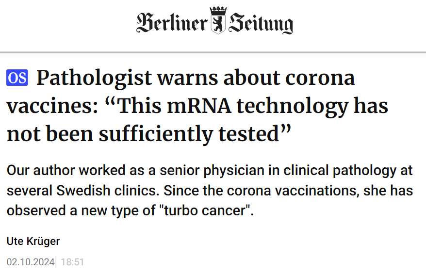The width and height of the screenshot is (426, 274).
Task: Click the bear crest emblem in masthead
Action: click(x=218, y=24)
